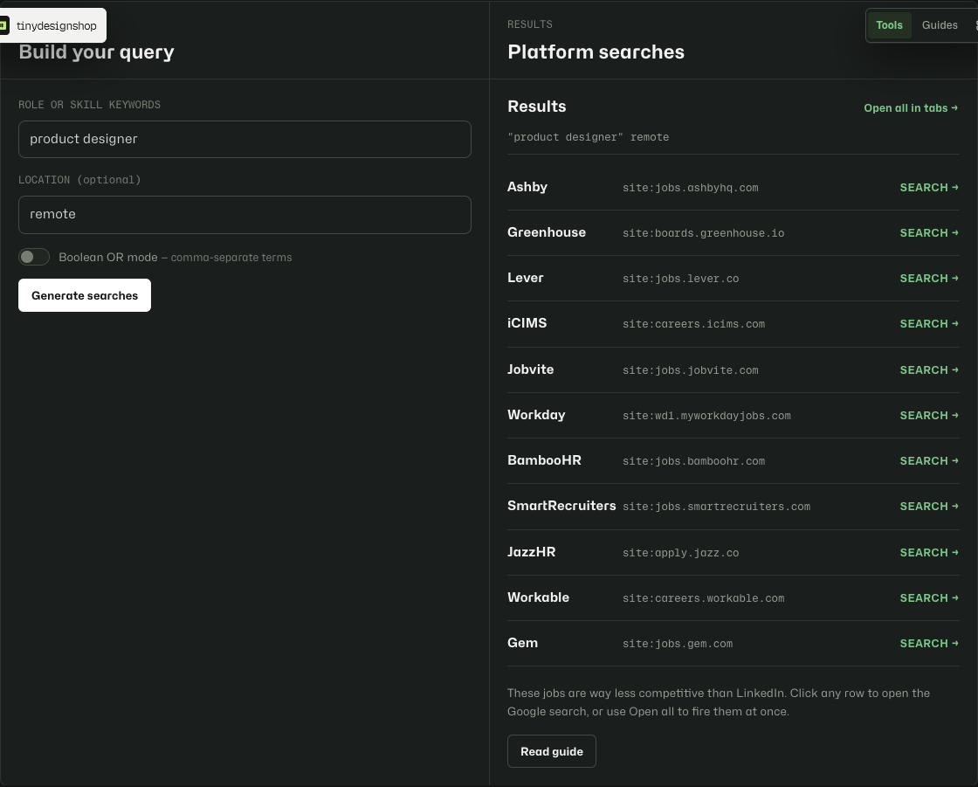
Task: Select the Lever platform name
Action: tap(525, 278)
